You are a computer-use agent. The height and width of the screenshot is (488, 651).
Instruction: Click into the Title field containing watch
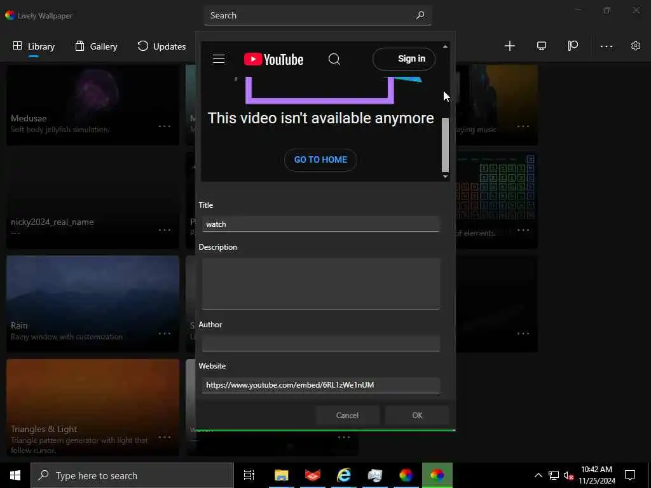pos(321,224)
